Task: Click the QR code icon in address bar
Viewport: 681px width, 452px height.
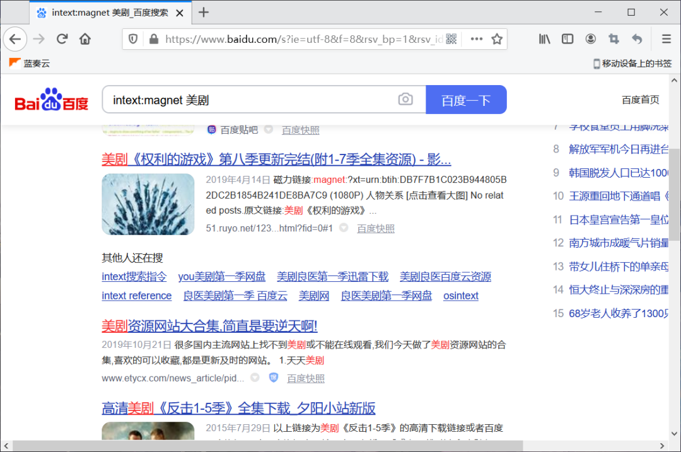Action: pos(451,38)
